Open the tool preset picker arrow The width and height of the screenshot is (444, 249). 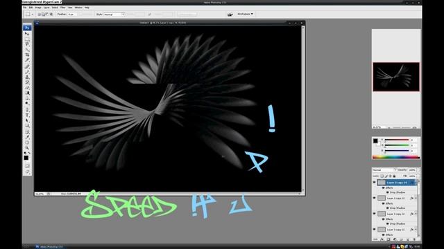click(x=33, y=14)
